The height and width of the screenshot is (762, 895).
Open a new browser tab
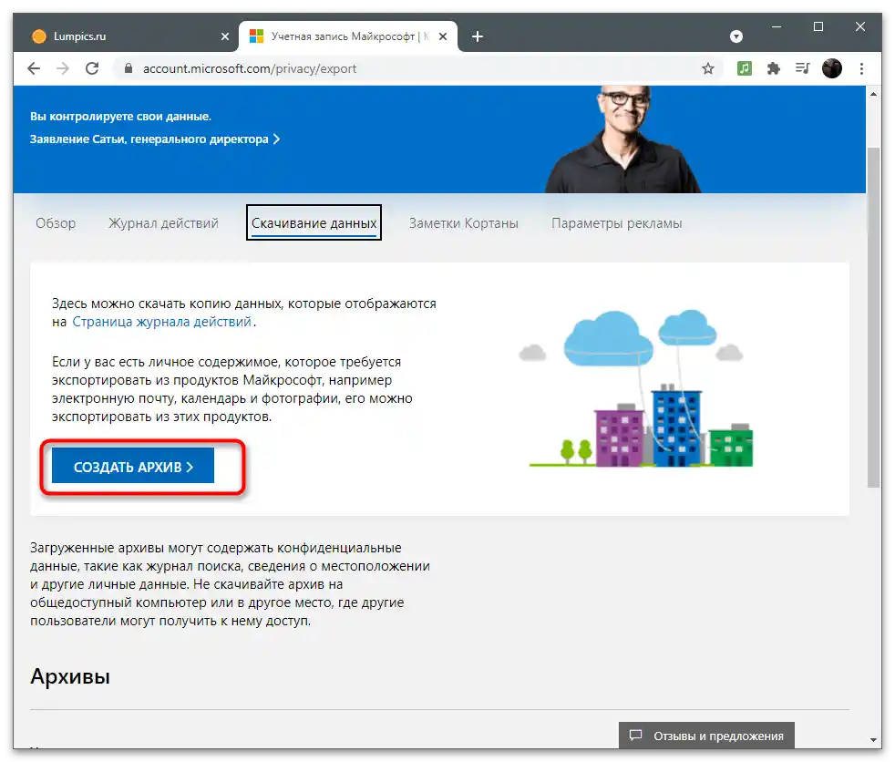(x=478, y=36)
